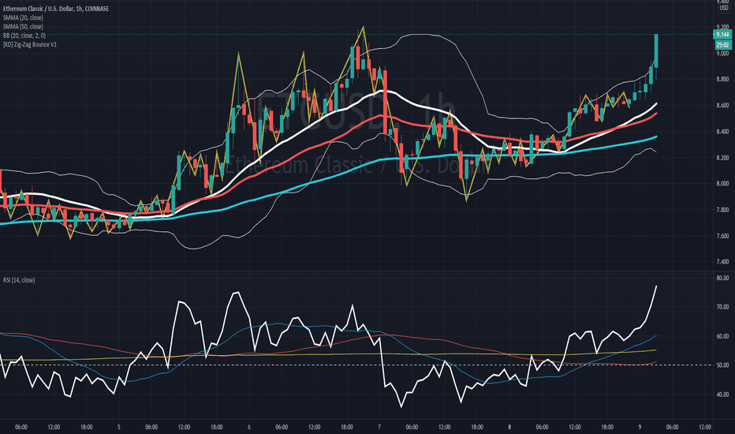Click the RSI (14, close) pane label
Viewport: 735px width, 434px height.
(x=19, y=279)
